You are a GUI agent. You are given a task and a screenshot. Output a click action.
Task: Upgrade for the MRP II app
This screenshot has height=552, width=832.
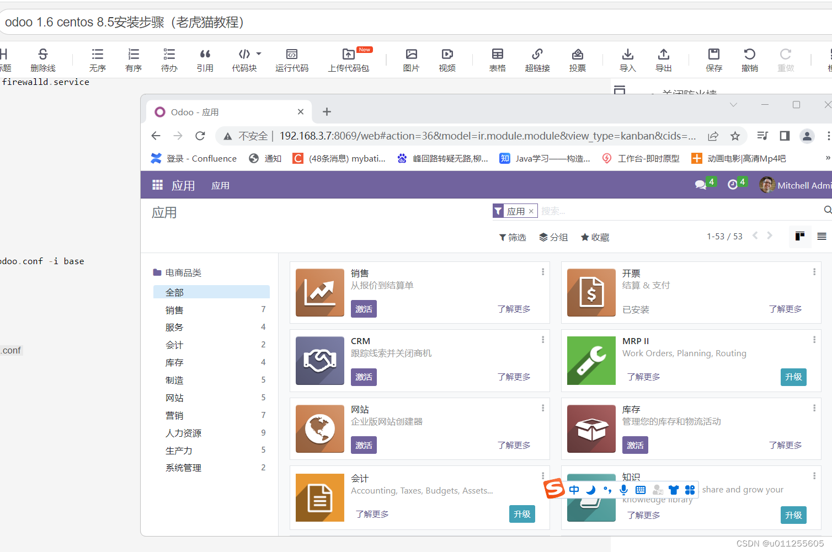[793, 377]
